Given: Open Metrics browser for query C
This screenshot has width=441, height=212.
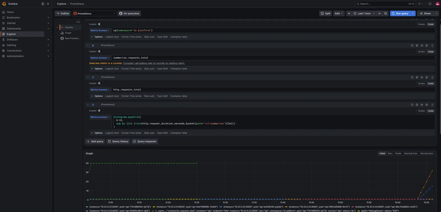Looking at the screenshot, I should (x=100, y=90).
